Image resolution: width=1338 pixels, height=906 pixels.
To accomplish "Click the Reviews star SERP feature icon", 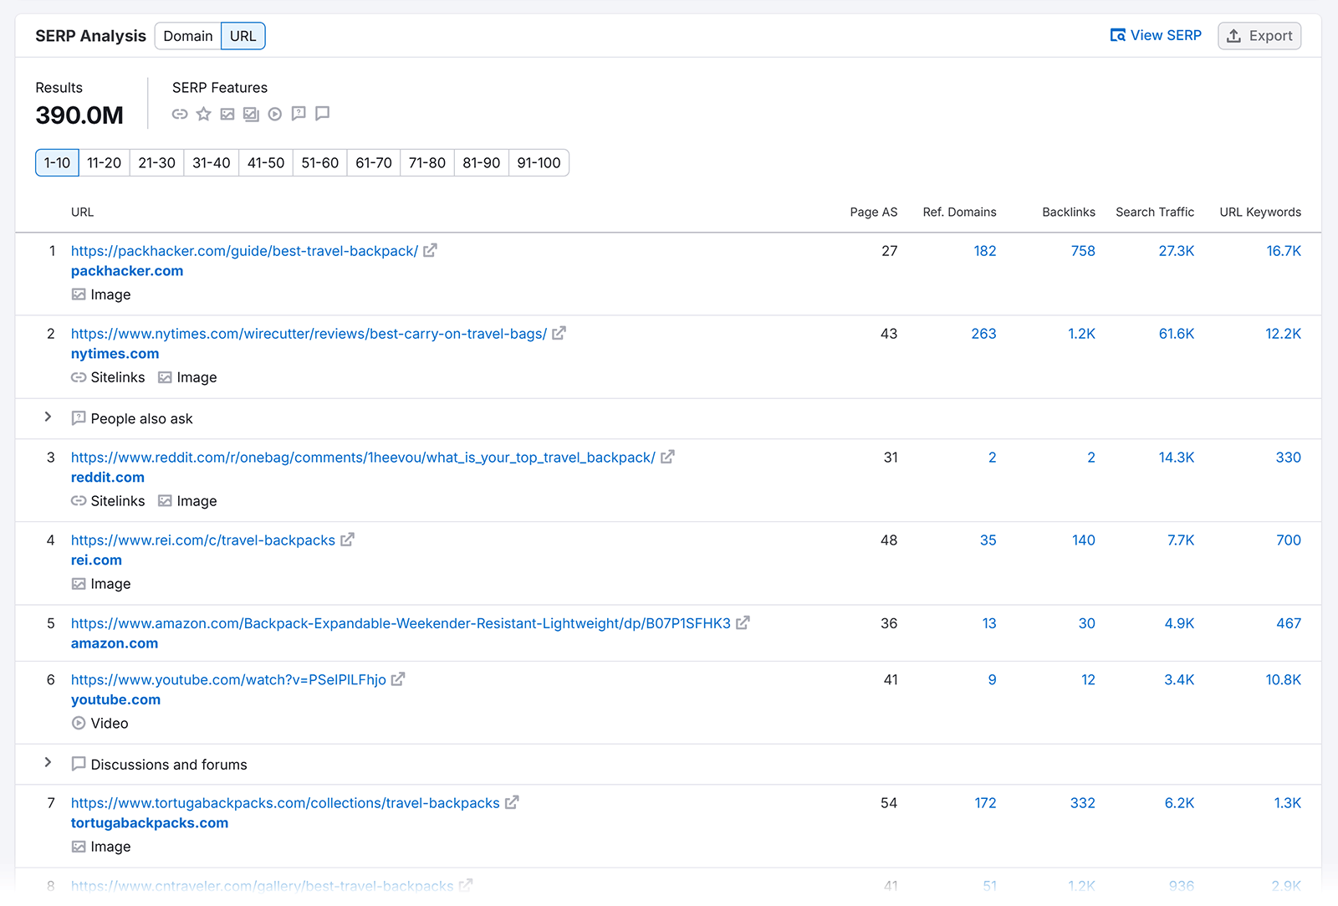I will [203, 114].
